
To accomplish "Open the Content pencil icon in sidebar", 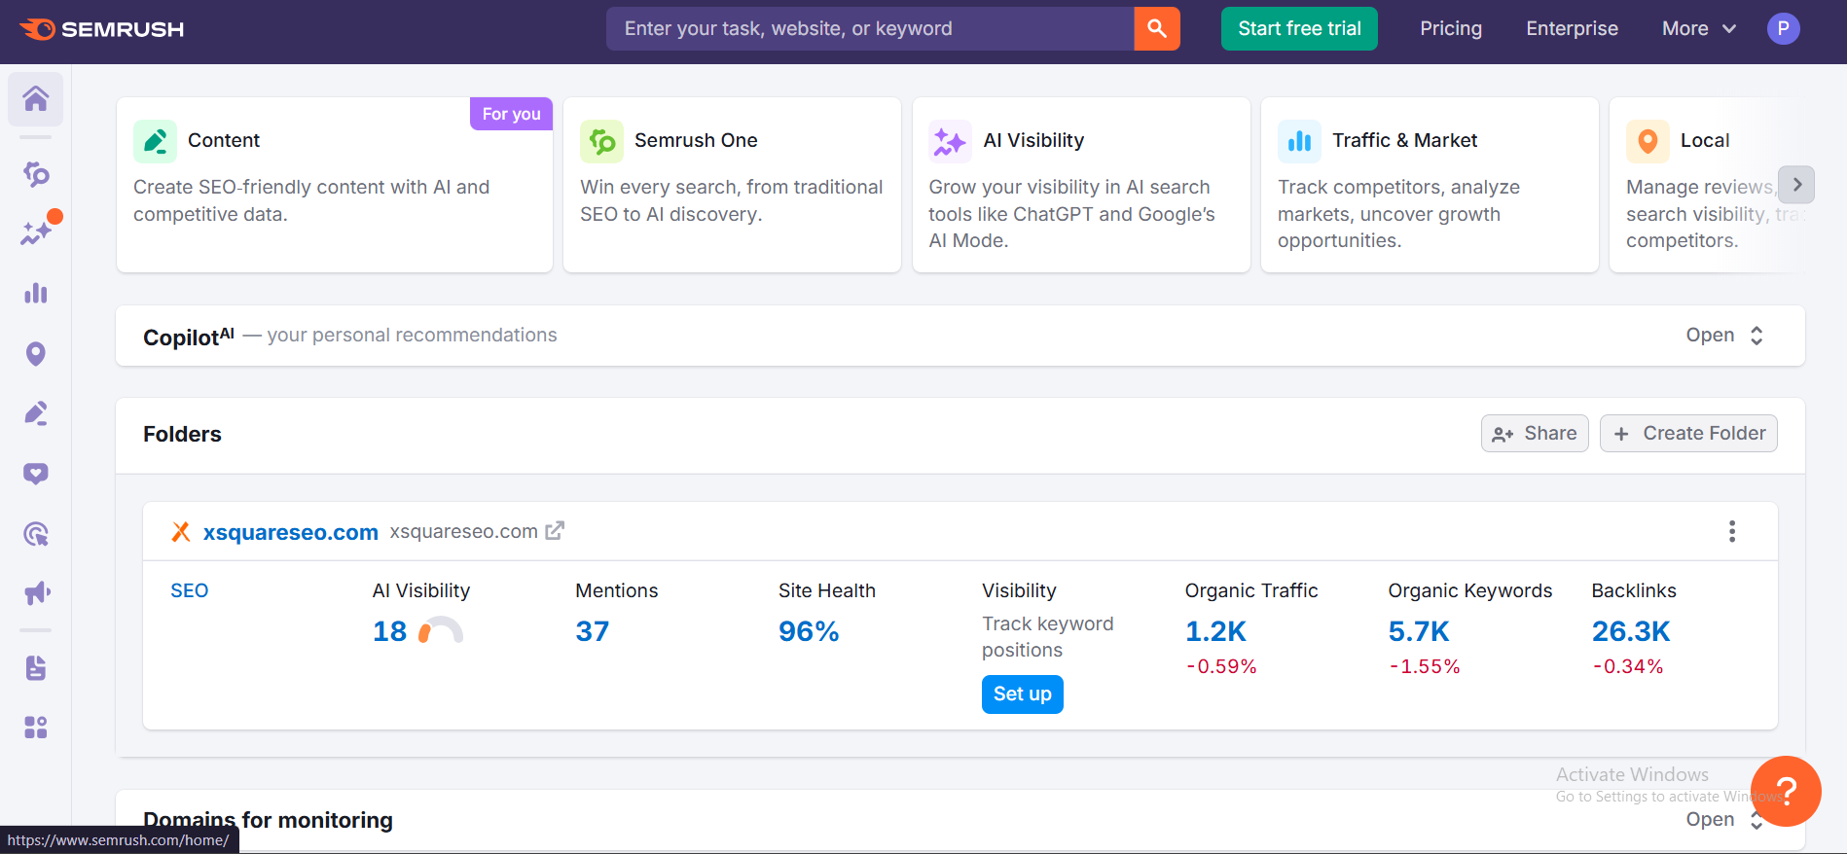I will [36, 413].
